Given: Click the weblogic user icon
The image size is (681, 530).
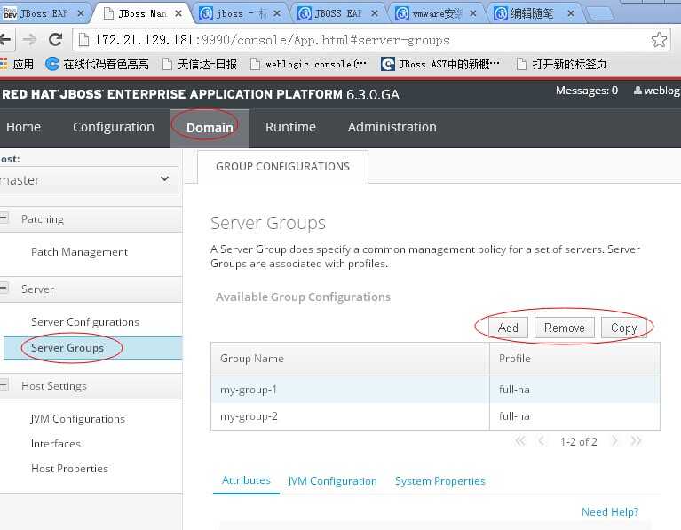Looking at the screenshot, I should (637, 91).
